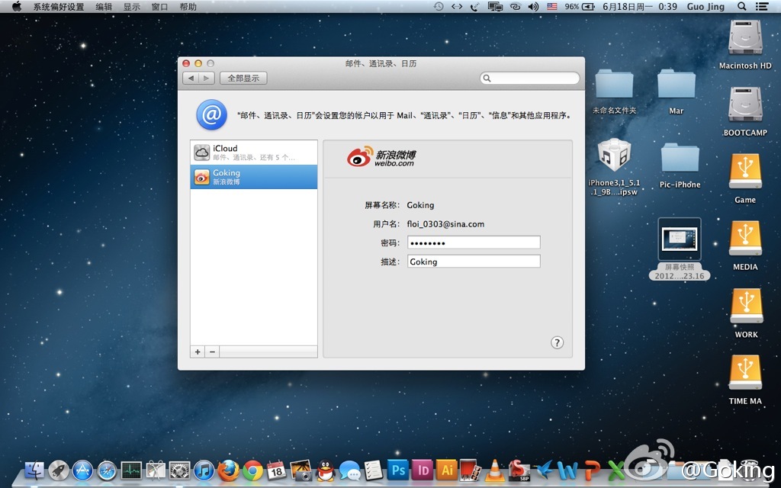
Task: Launch Illustrator from the Dock
Action: coord(447,470)
